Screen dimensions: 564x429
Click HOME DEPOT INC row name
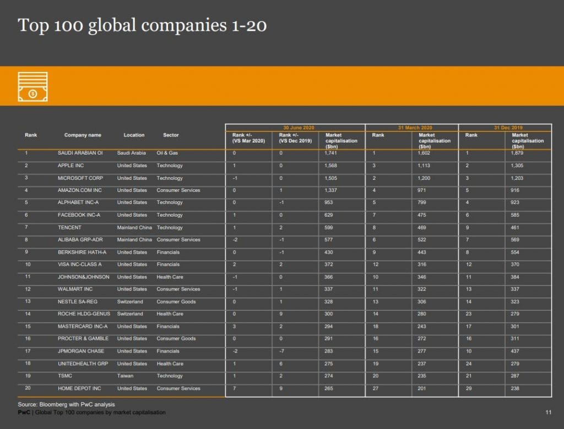(x=79, y=388)
